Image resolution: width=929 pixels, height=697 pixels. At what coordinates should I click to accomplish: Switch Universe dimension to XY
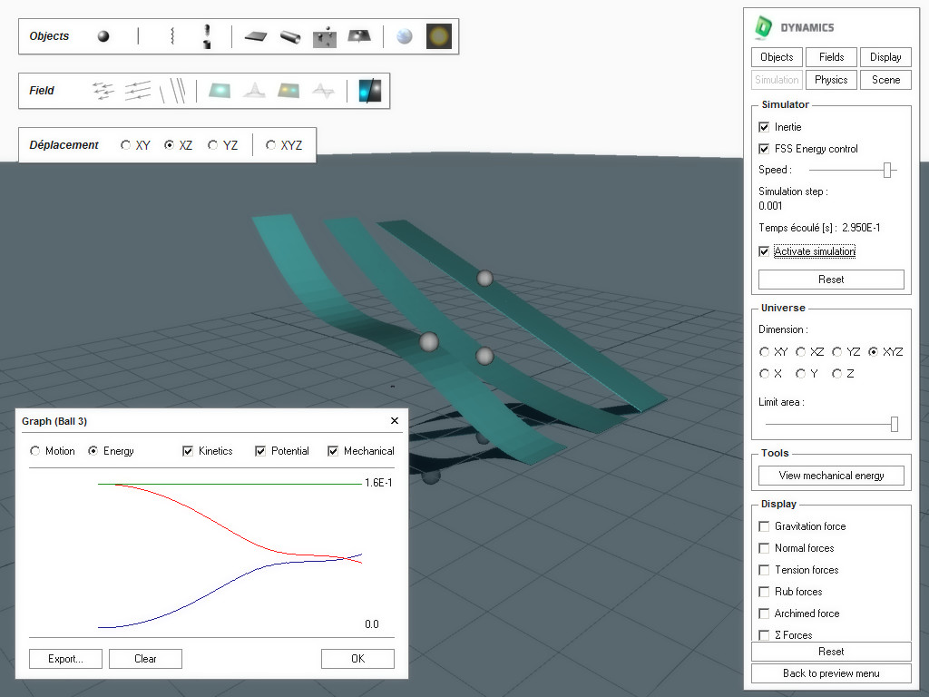pyautogui.click(x=764, y=351)
